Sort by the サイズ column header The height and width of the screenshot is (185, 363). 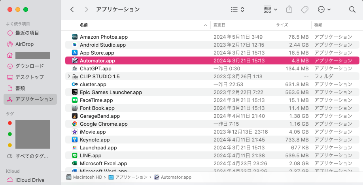(x=282, y=25)
